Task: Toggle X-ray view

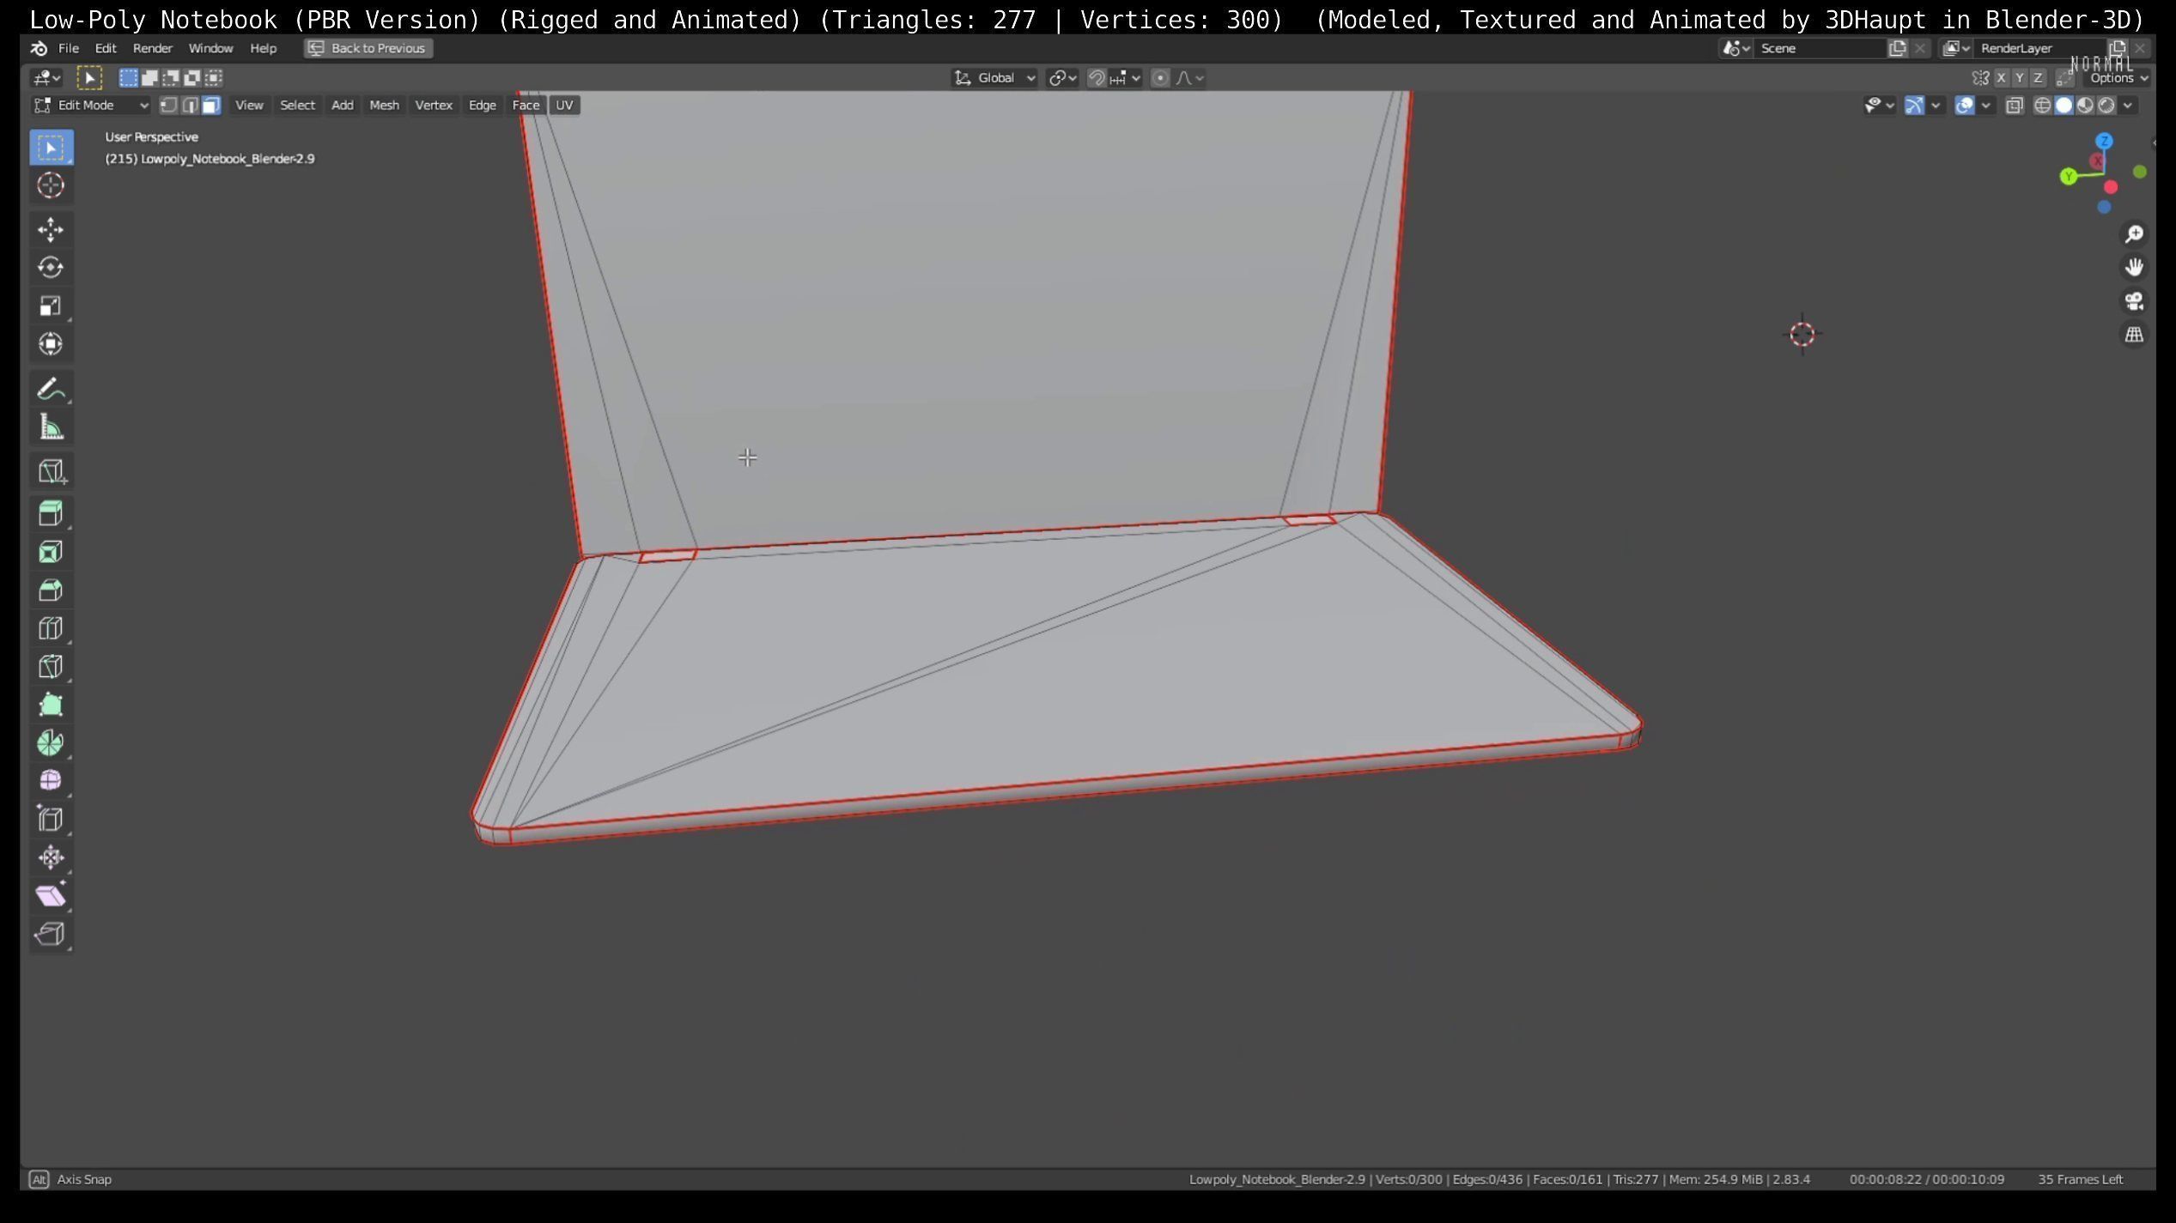Action: [x=2014, y=105]
